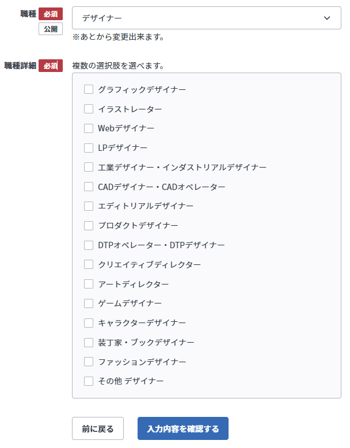Check the エディトリアルデザイナー checkbox

pos(89,206)
